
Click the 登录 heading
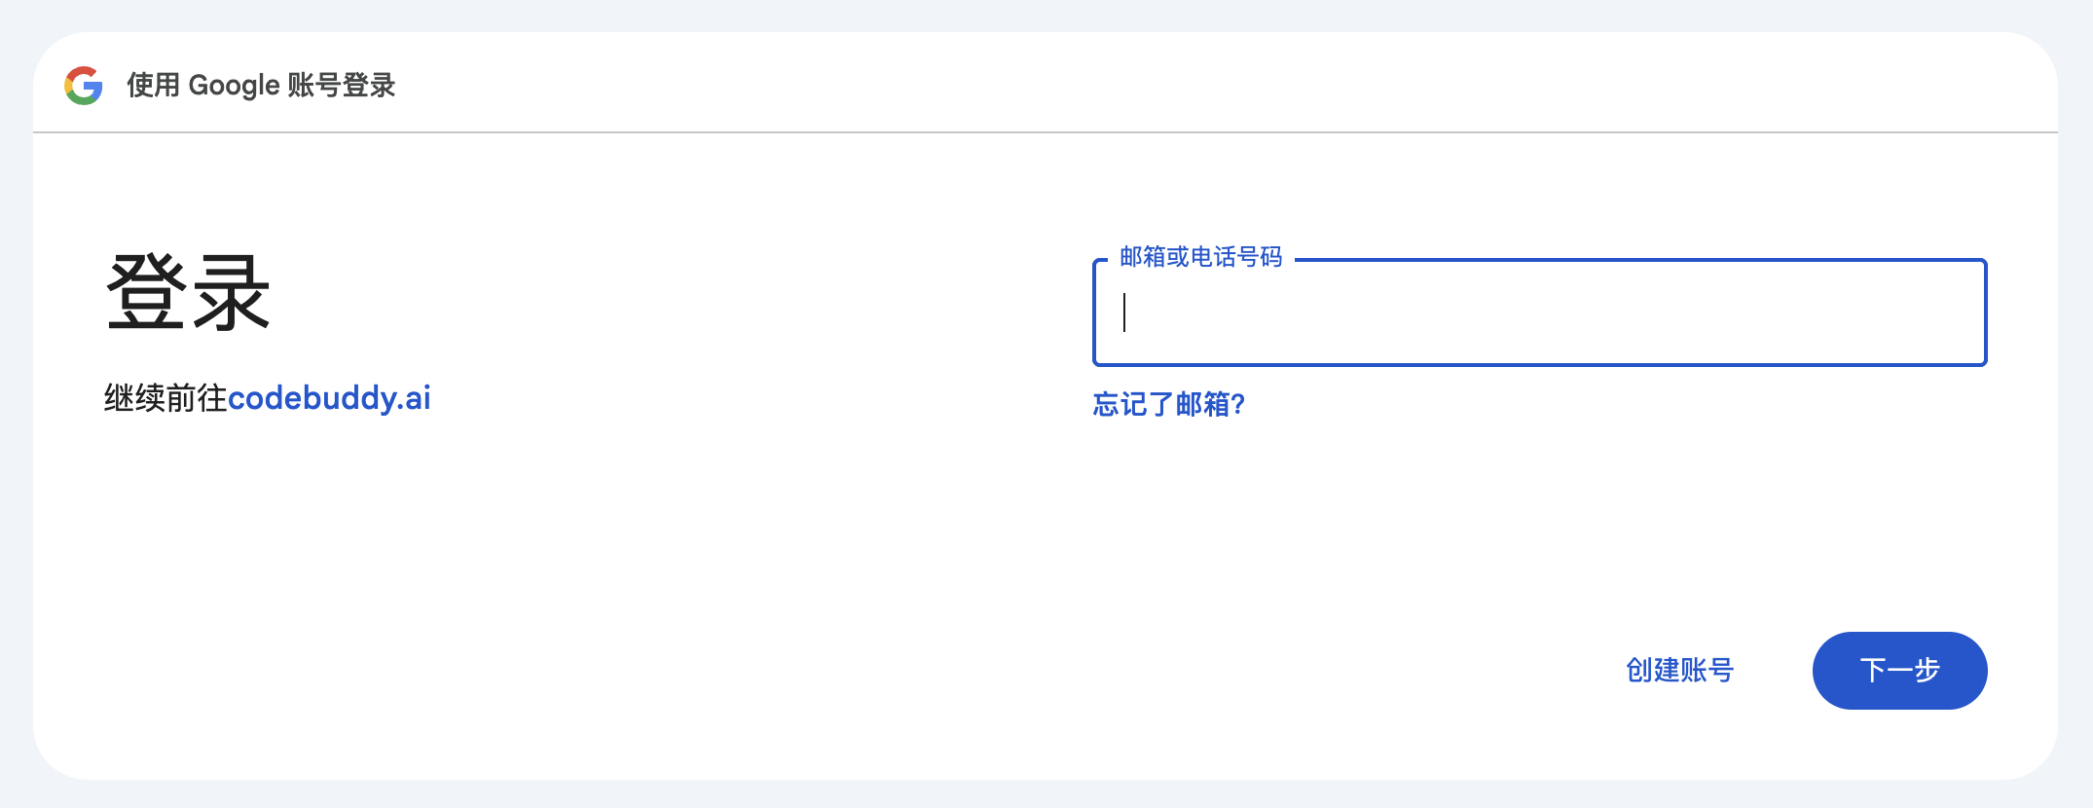187,292
